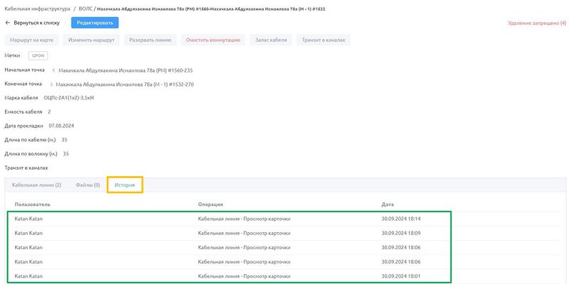Image resolution: width=569 pixels, height=284 pixels.
Task: Select the История tab
Action: [124, 185]
